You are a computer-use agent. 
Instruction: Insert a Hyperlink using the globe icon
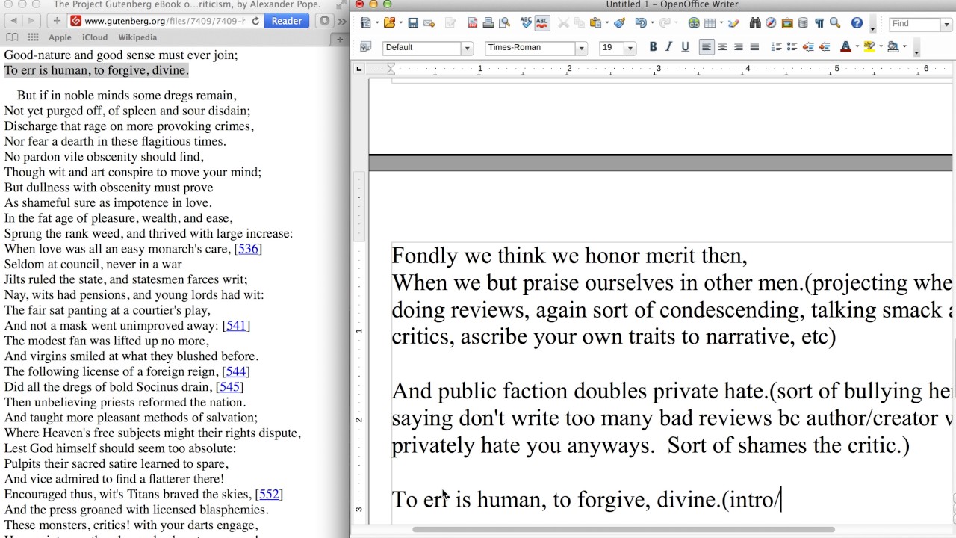tap(694, 24)
